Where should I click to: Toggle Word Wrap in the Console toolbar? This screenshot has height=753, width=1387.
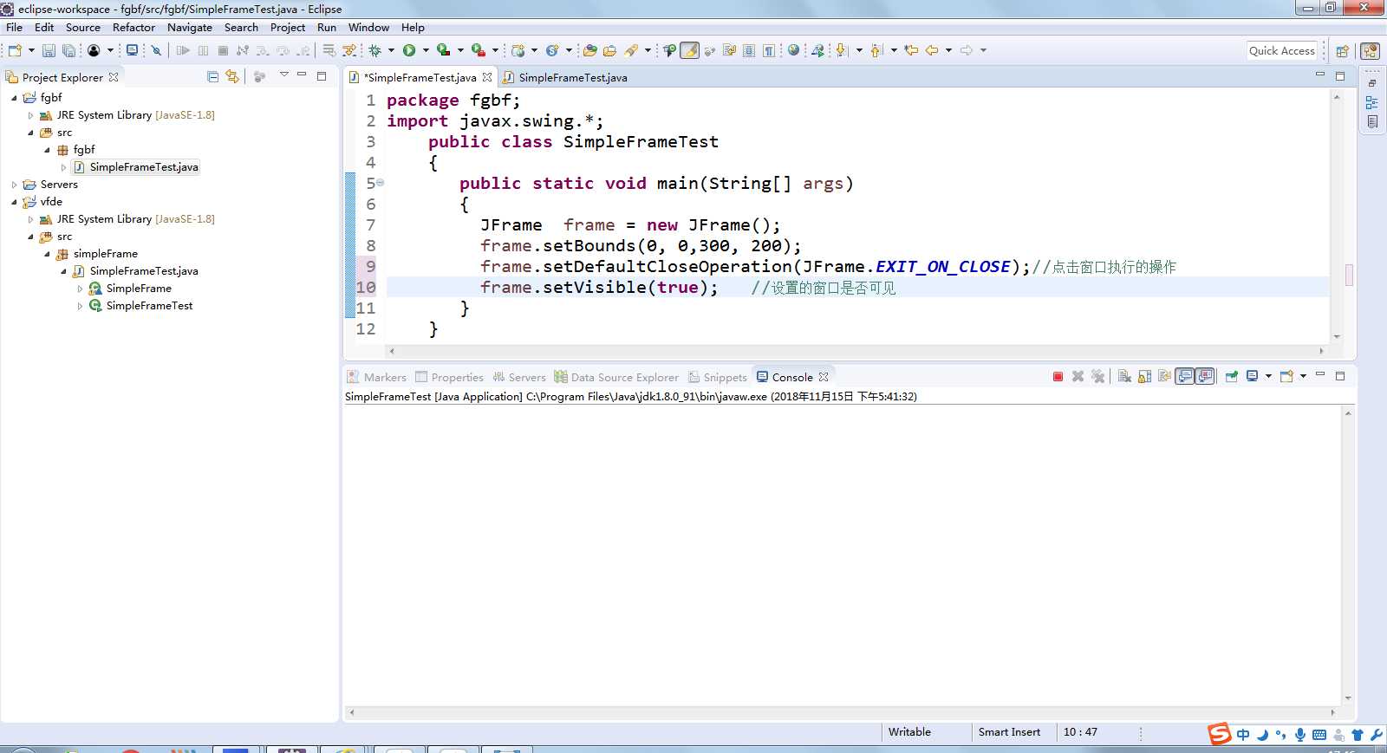[1164, 376]
